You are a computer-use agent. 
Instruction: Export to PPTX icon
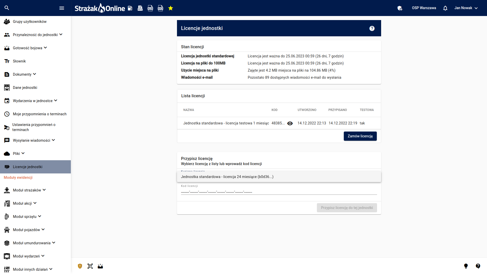(140, 8)
